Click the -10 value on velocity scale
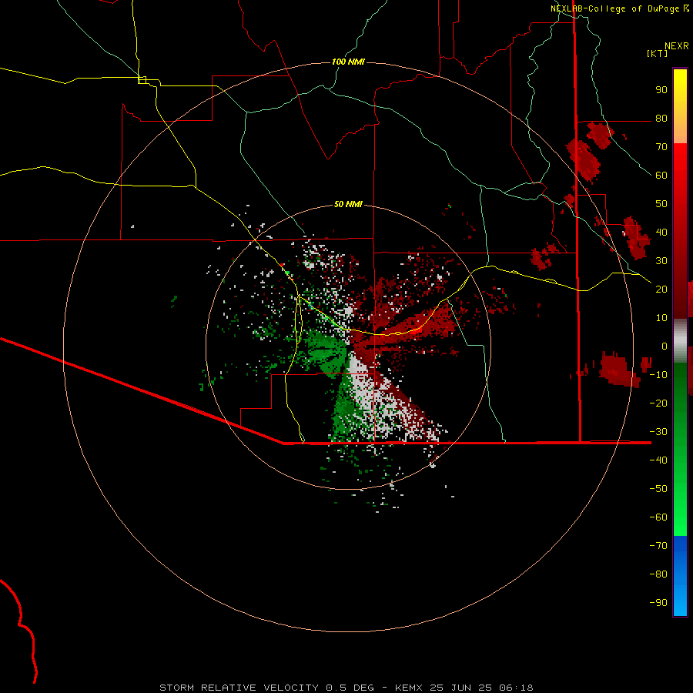 (658, 375)
